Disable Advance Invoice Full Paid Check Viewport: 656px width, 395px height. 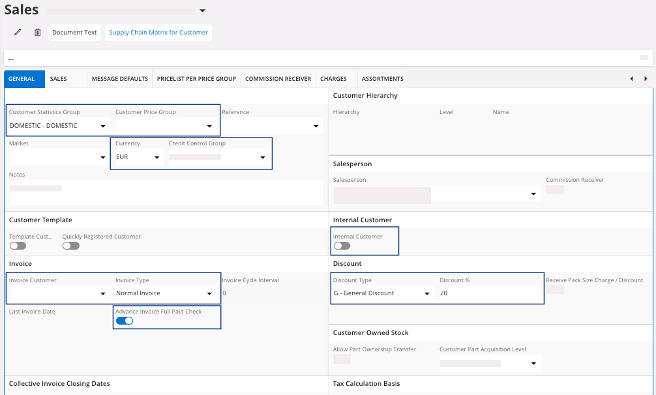pyautogui.click(x=125, y=321)
